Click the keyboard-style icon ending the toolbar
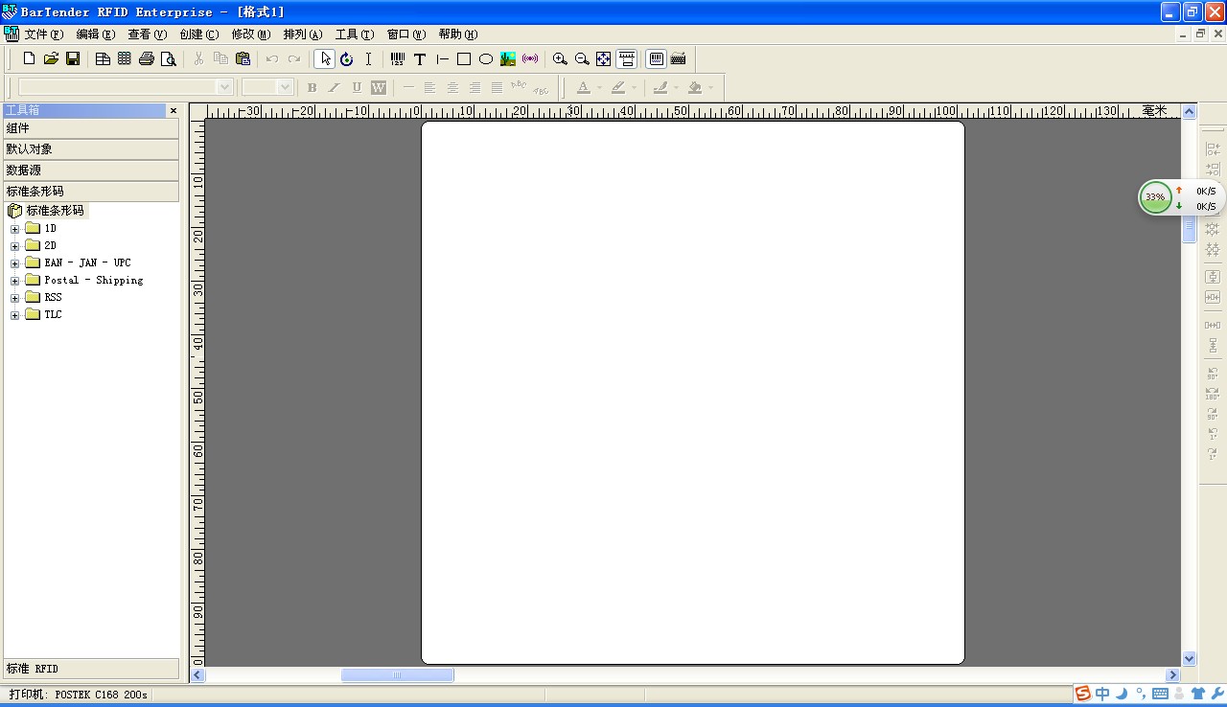This screenshot has height=707, width=1227. coord(679,58)
